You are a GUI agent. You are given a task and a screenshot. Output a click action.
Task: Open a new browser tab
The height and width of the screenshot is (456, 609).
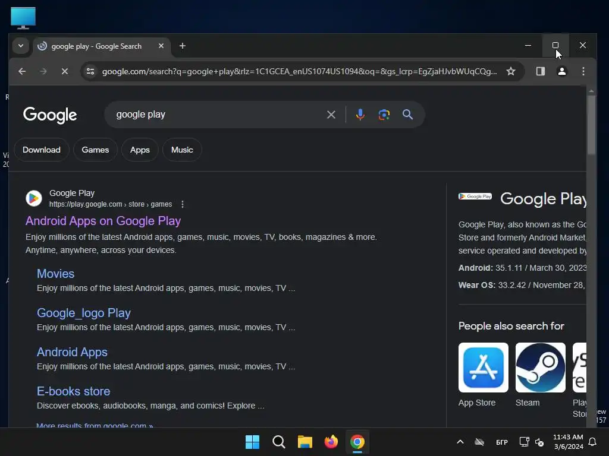pyautogui.click(x=182, y=46)
